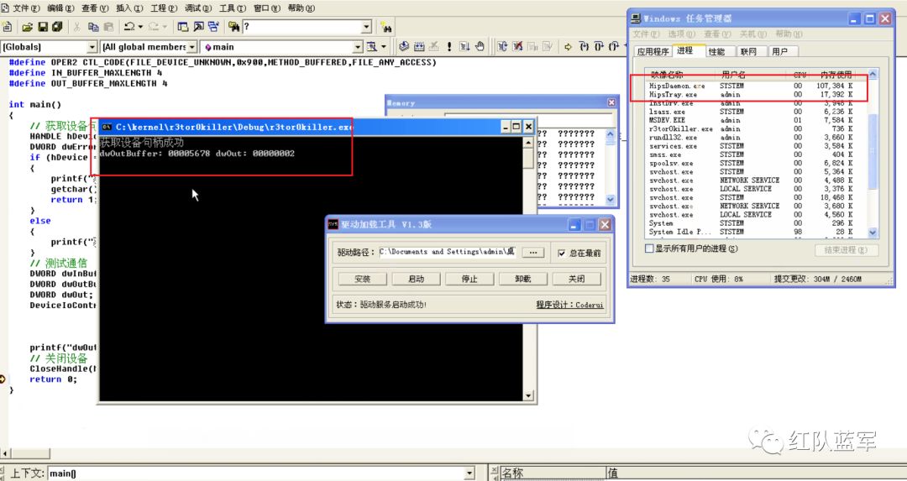Click the Open file folder icon
Viewport: 907px width, 481px height.
pos(27,27)
